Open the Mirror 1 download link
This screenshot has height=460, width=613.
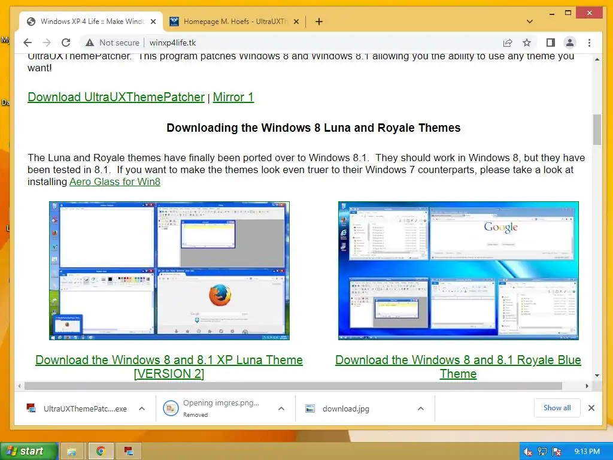[233, 97]
